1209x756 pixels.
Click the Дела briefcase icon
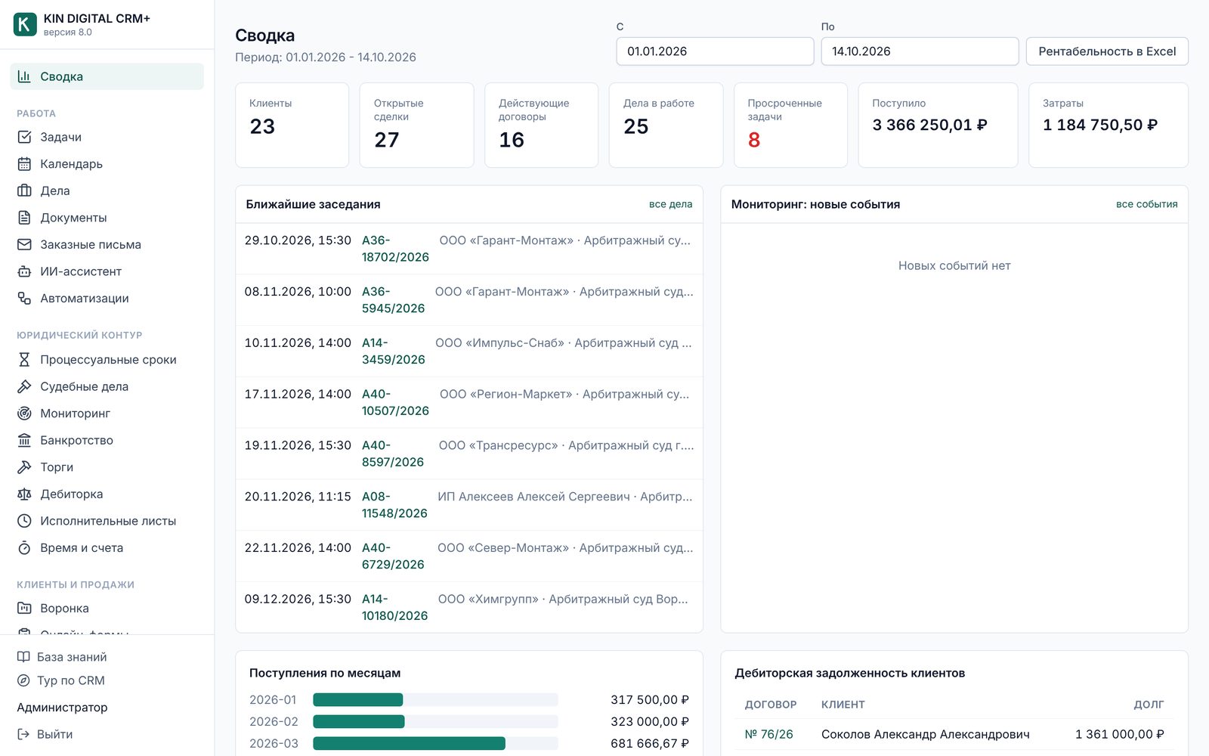point(24,191)
